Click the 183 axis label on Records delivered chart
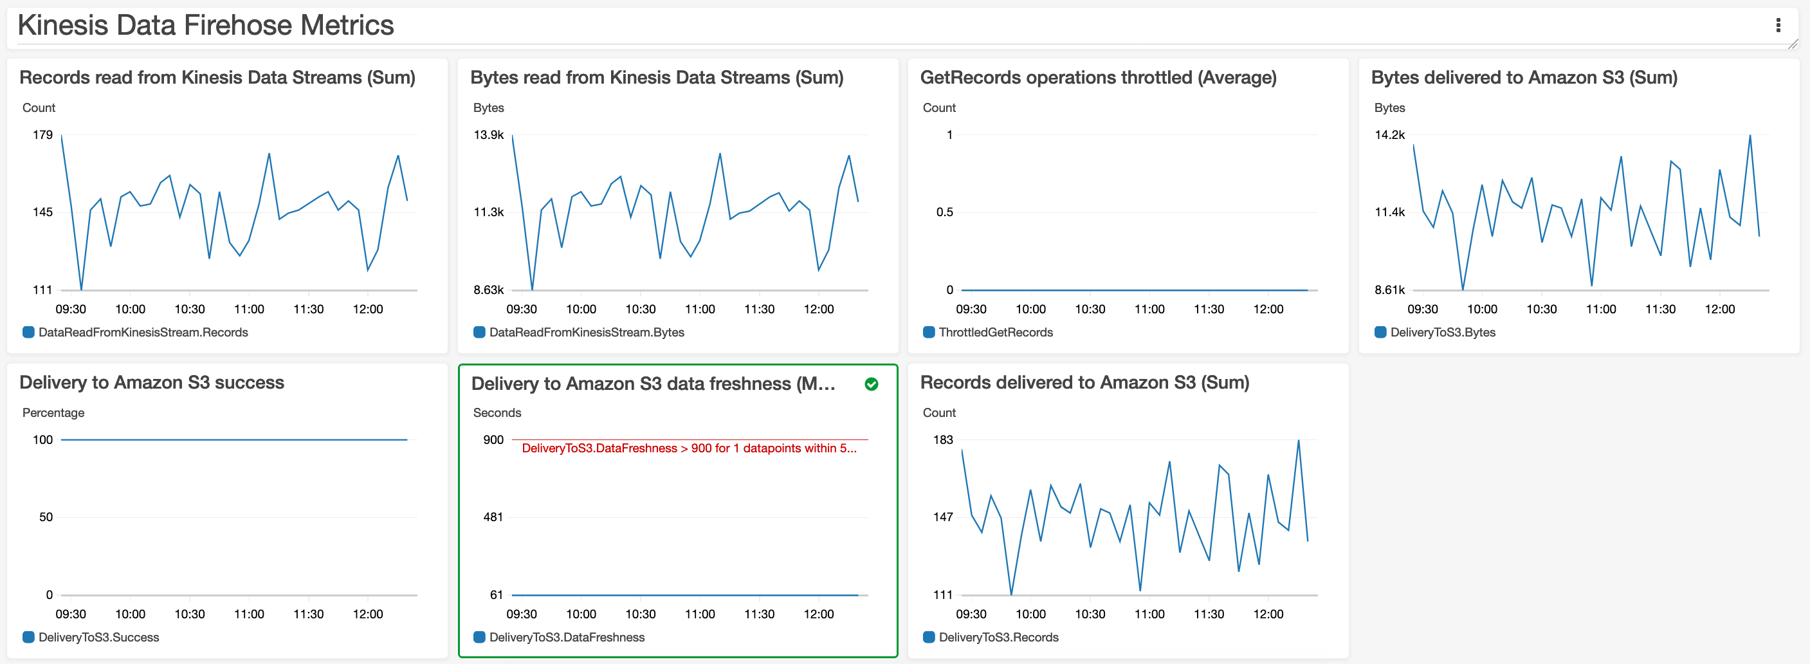Viewport: 1810px width, 664px height. pyautogui.click(x=942, y=440)
